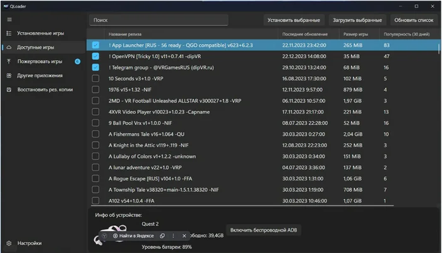Check the A Rogue Escape checkbox

click(95, 179)
